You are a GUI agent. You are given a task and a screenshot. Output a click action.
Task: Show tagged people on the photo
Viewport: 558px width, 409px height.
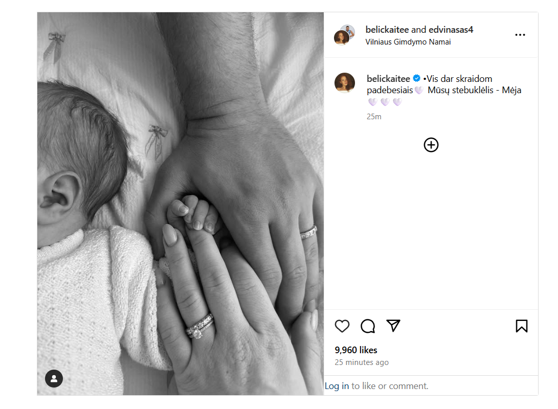click(x=54, y=379)
